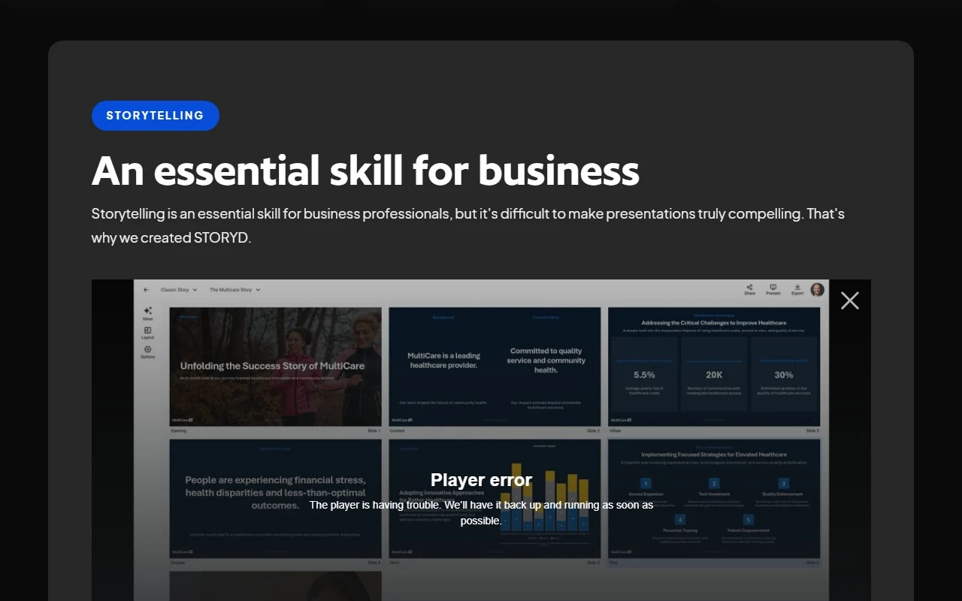Open The Multicare Story dropdown
This screenshot has height=601, width=962.
[235, 289]
